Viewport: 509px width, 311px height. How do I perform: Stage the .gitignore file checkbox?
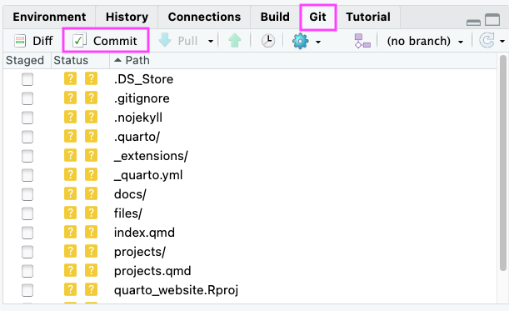[27, 98]
